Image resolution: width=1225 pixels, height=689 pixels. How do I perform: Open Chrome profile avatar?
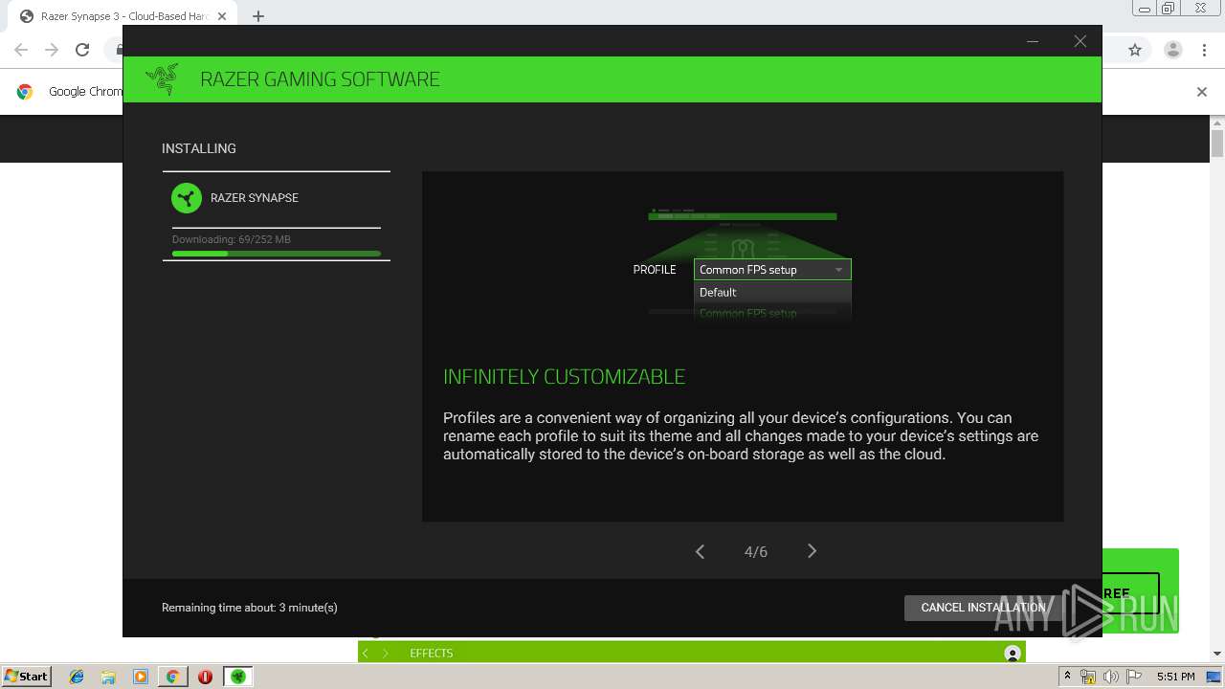point(1172,50)
